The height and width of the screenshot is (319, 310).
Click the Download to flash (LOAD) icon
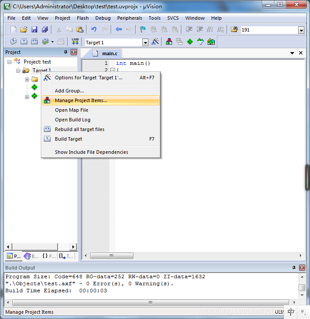[75, 42]
